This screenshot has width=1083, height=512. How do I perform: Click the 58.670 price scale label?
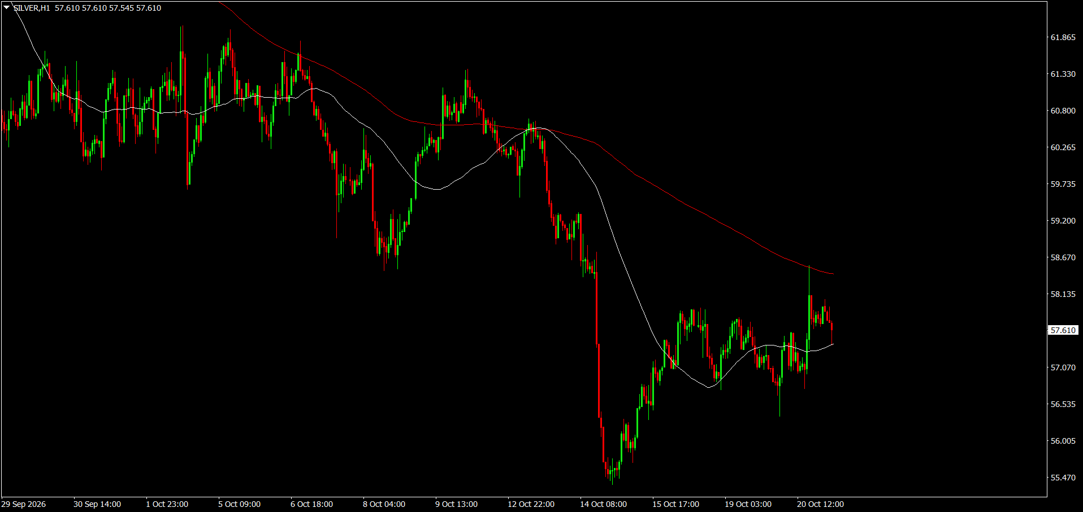1063,257
